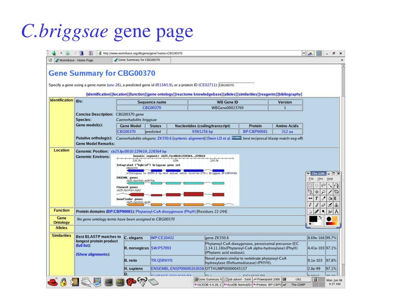
Task: Select the Smudge tool in GIMP
Action: point(330,211)
